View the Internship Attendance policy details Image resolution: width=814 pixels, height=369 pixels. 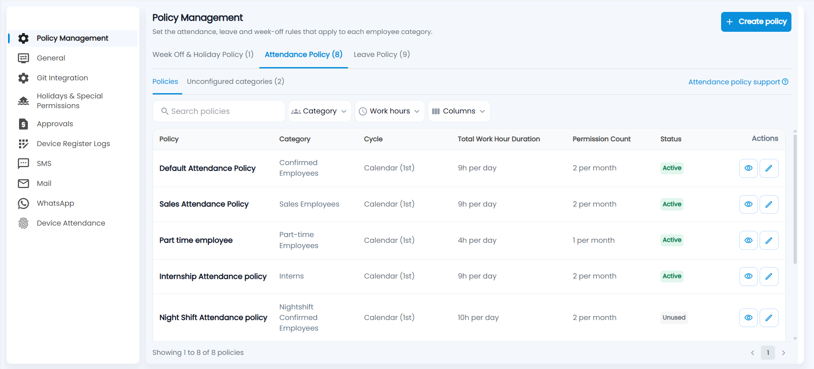click(749, 276)
